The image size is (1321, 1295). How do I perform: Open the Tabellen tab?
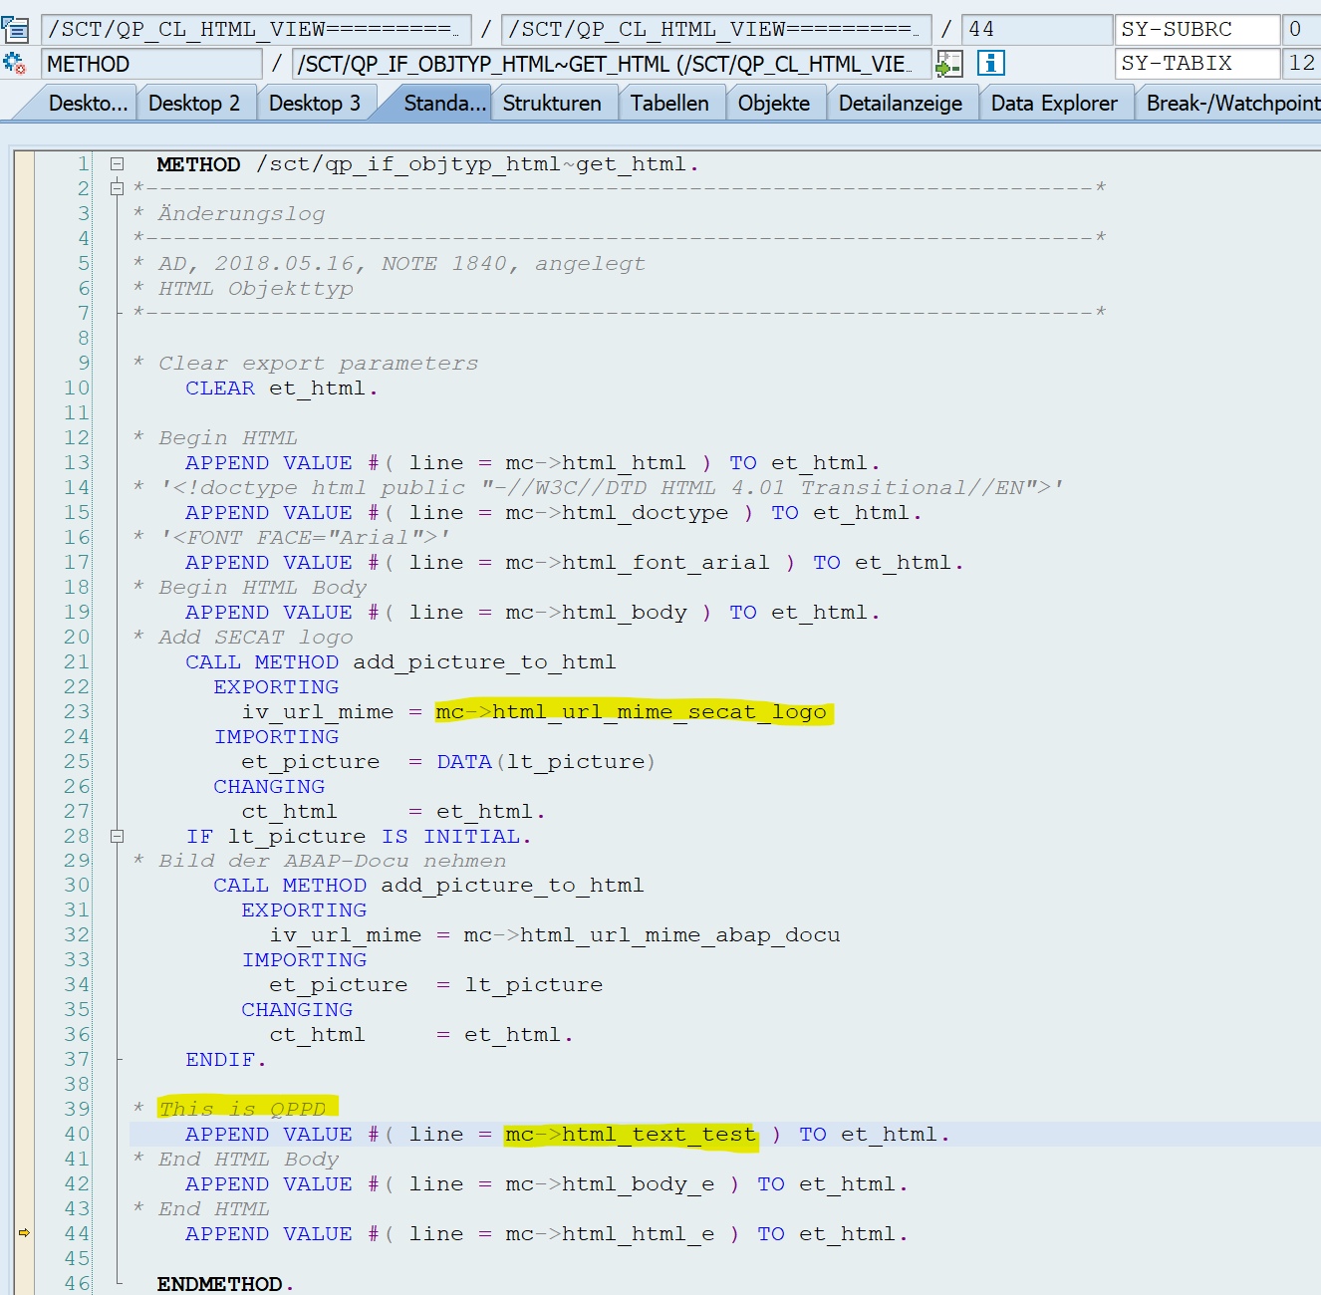669,104
